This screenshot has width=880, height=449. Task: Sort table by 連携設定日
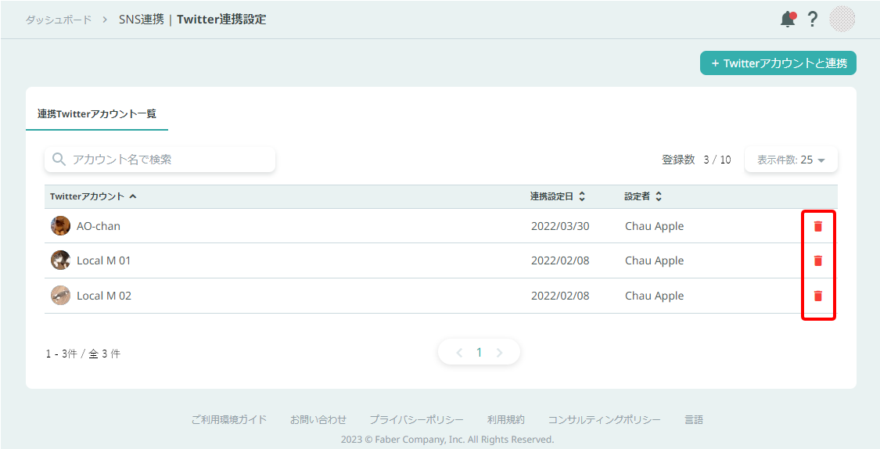click(557, 196)
